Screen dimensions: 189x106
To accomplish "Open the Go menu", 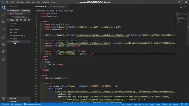I will point(33,2).
